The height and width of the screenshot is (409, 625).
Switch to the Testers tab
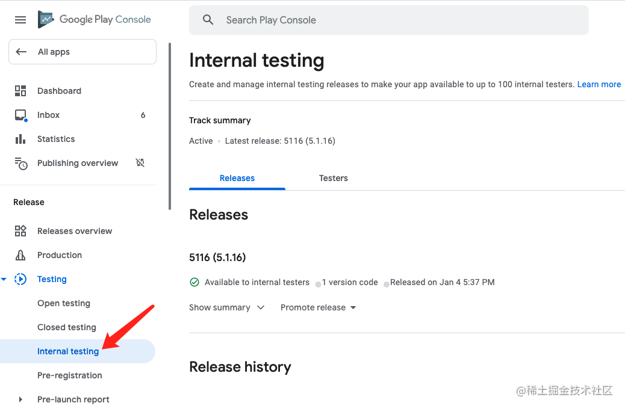coord(333,178)
